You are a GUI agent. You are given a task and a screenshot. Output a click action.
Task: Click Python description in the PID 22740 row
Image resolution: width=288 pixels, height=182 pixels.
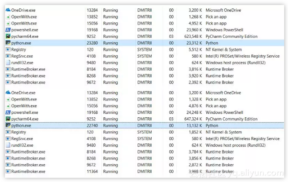212,126
